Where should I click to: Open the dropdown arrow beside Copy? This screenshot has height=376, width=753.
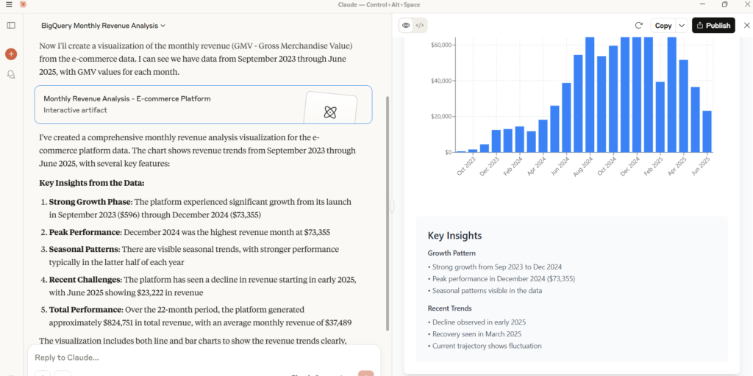click(682, 25)
